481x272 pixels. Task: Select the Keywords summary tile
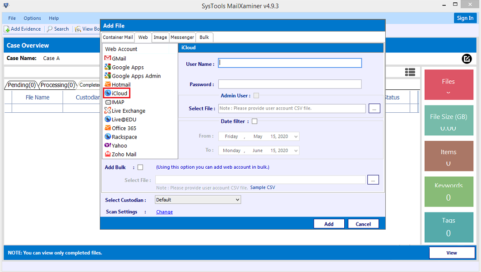pos(449,192)
